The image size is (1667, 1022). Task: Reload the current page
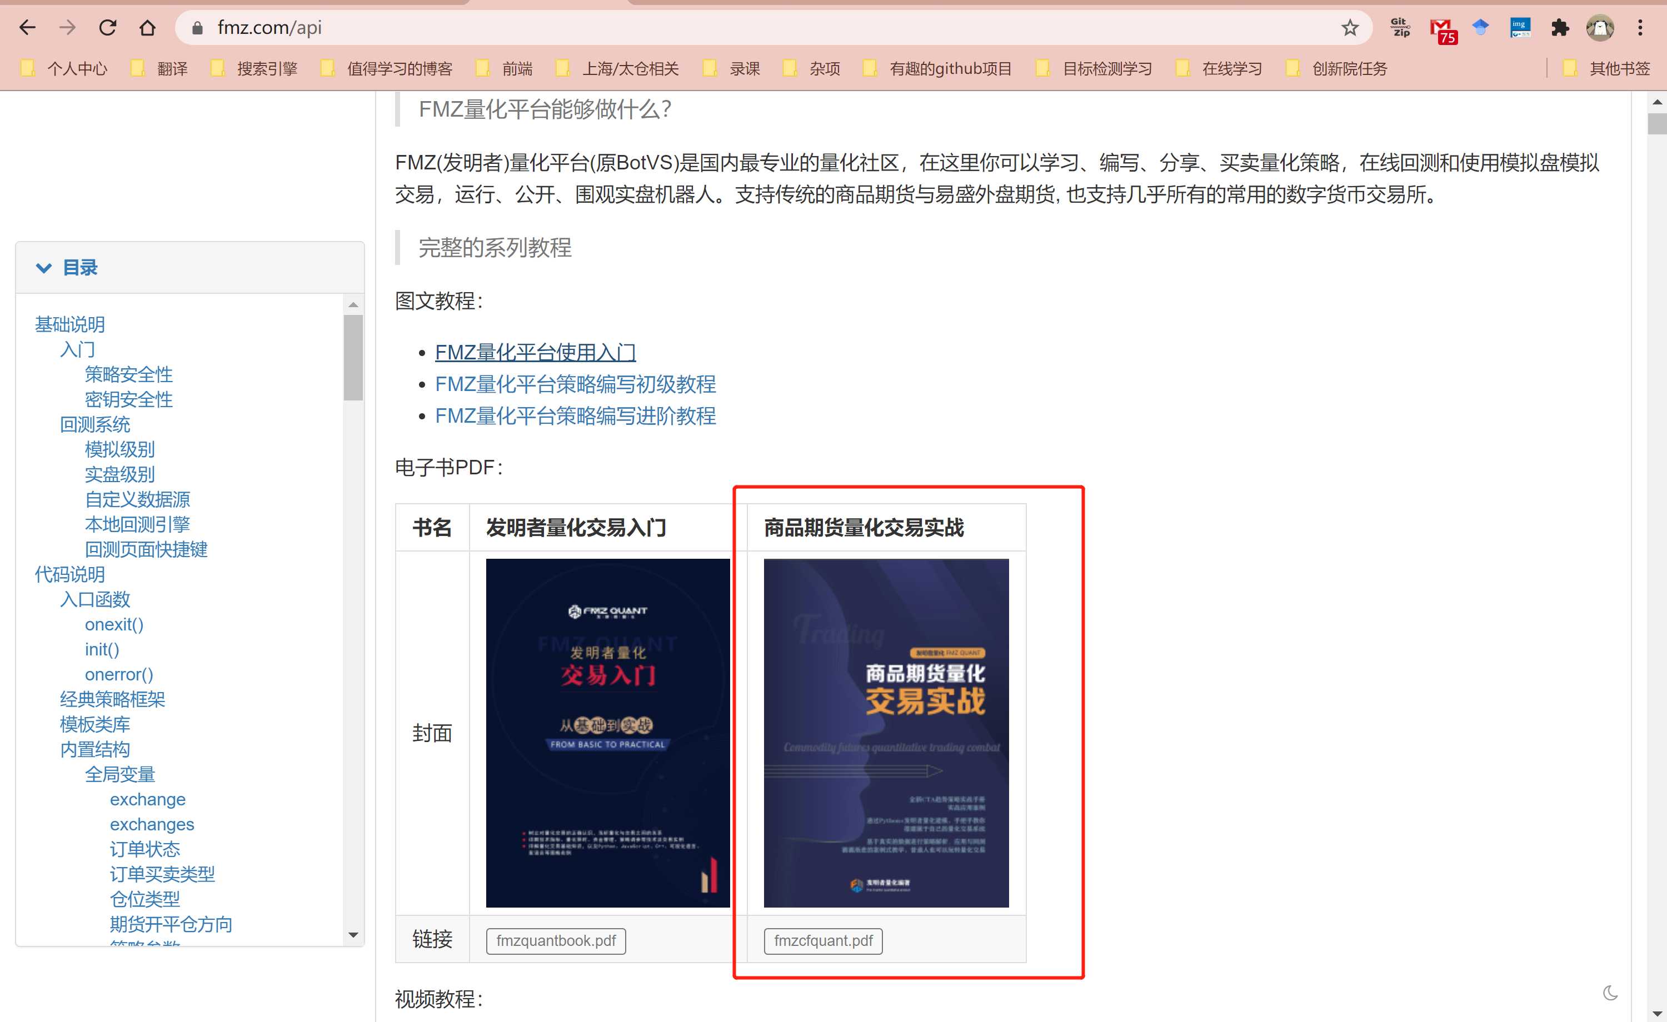point(108,27)
